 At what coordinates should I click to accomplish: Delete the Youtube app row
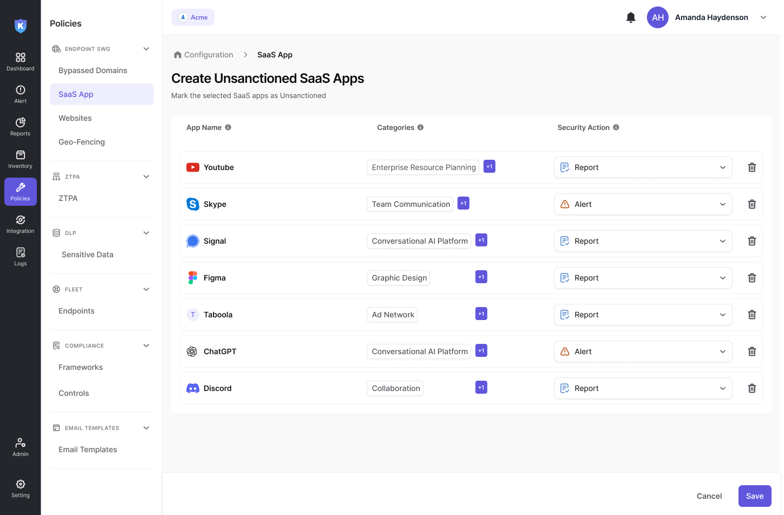coord(751,167)
